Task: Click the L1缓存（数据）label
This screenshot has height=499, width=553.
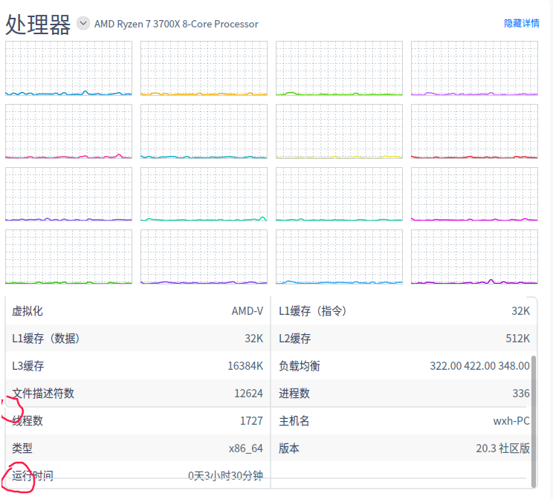Action: (x=46, y=339)
